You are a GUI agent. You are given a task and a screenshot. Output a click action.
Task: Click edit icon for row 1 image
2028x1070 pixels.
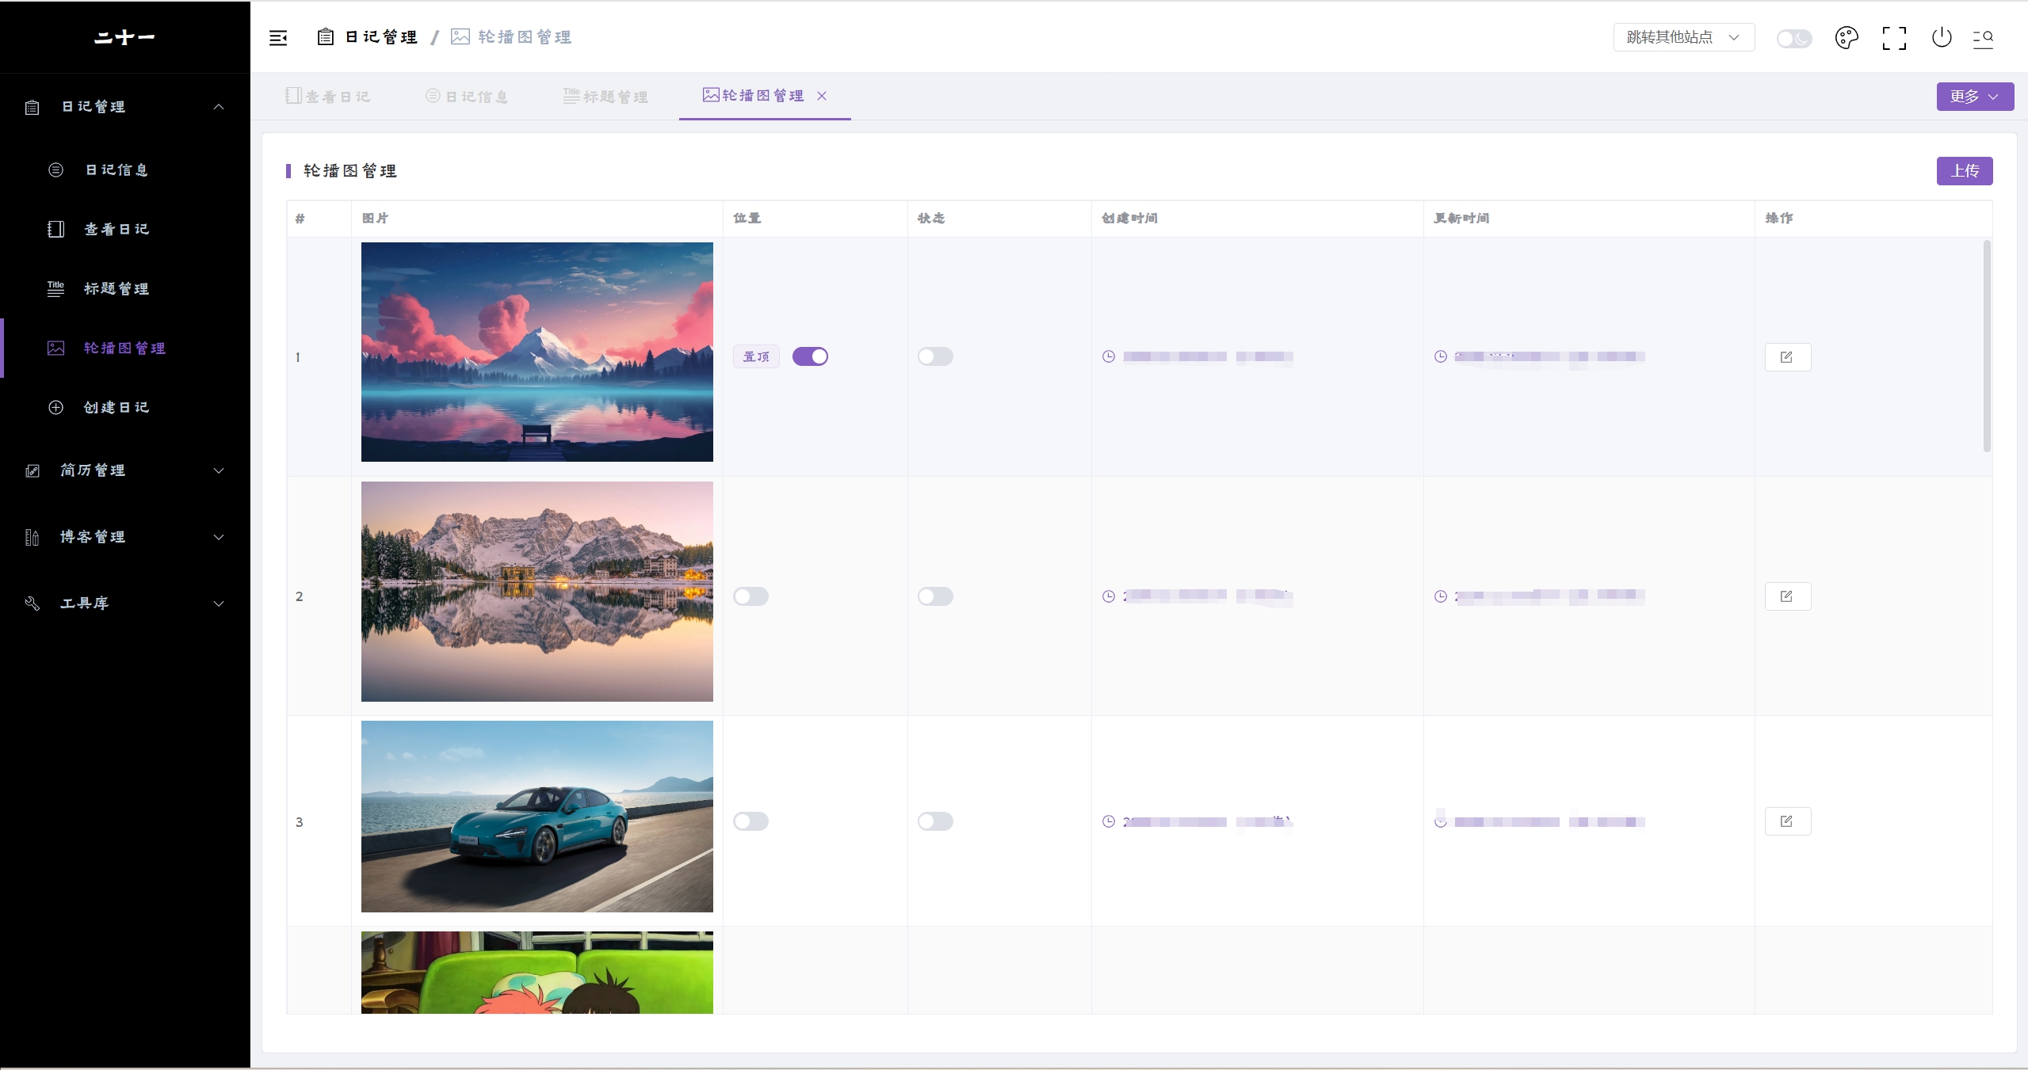click(1787, 357)
